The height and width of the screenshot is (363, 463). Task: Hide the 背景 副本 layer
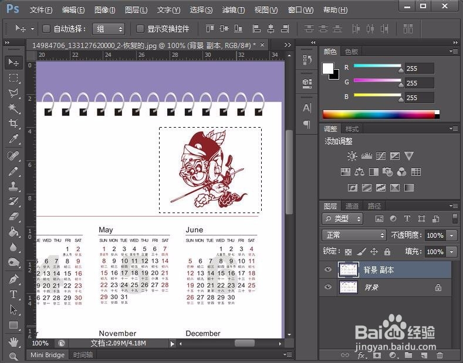coord(328,269)
